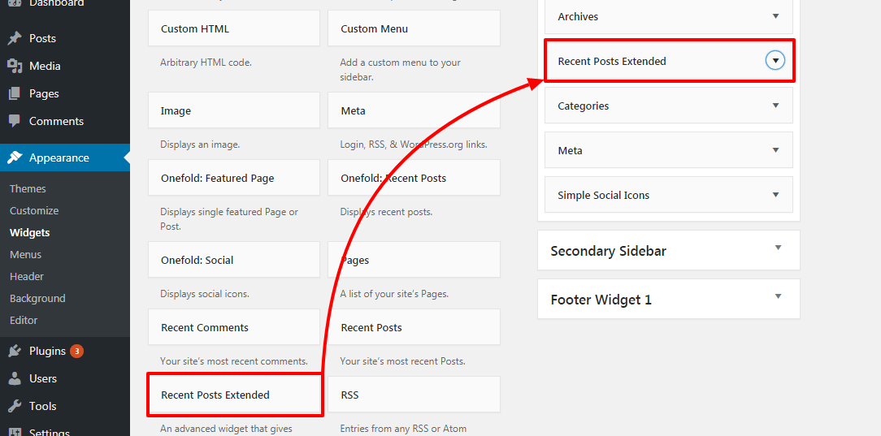Click the Appearance paintbrush icon

(x=15, y=158)
